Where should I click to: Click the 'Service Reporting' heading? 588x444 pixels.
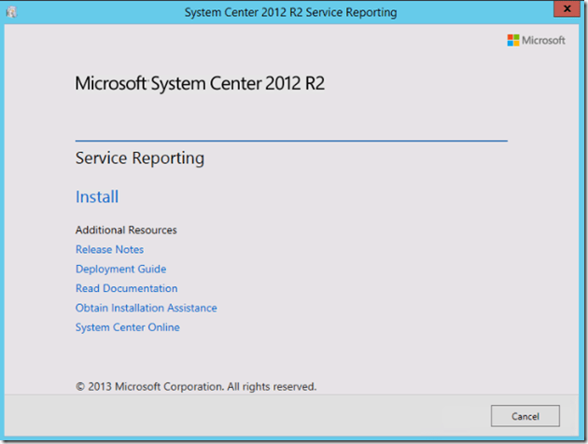(x=139, y=159)
